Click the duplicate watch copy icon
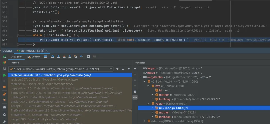The image size is (270, 124). [135, 92]
